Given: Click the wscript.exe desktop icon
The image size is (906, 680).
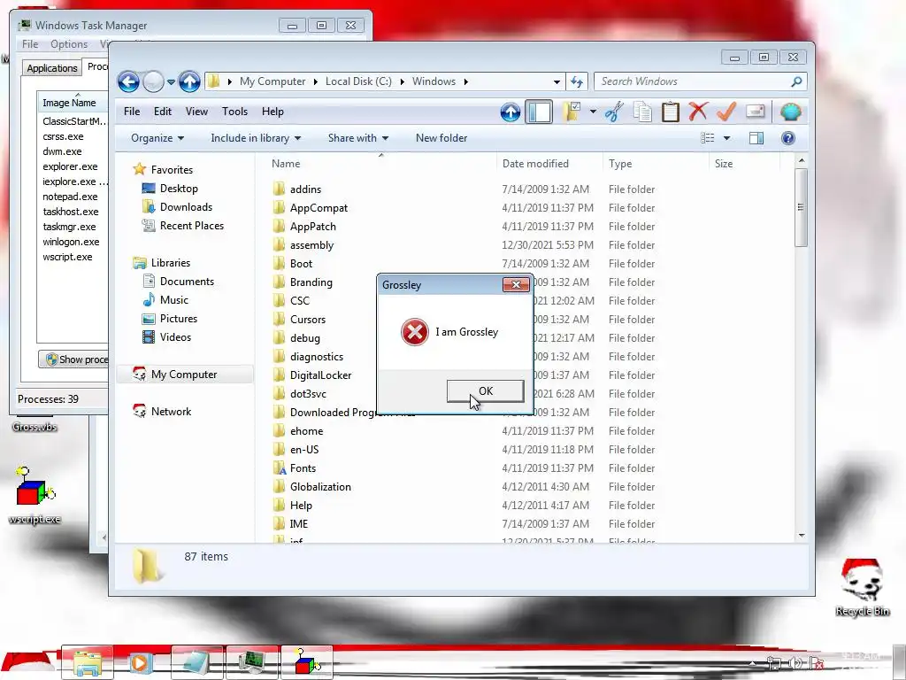Looking at the screenshot, I should coord(35,496).
